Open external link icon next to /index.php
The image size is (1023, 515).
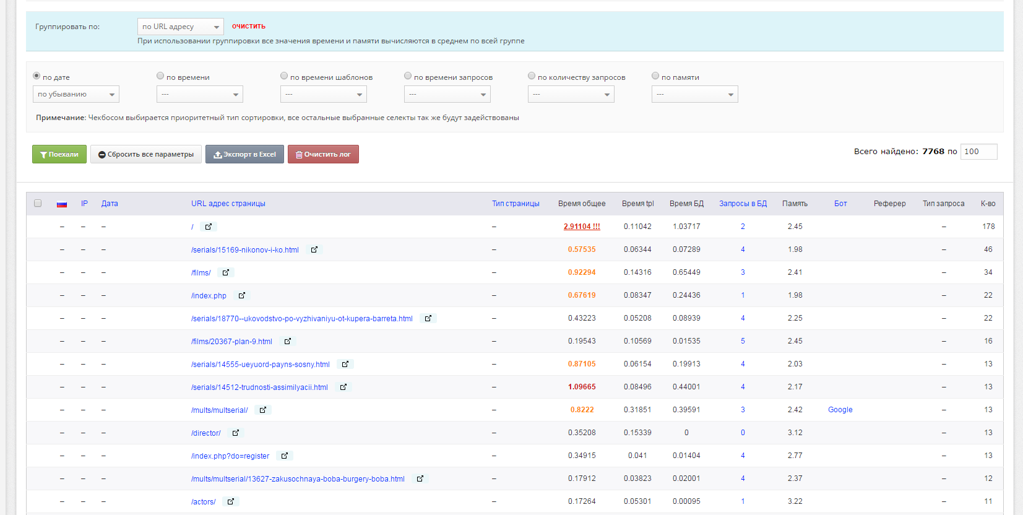point(242,295)
